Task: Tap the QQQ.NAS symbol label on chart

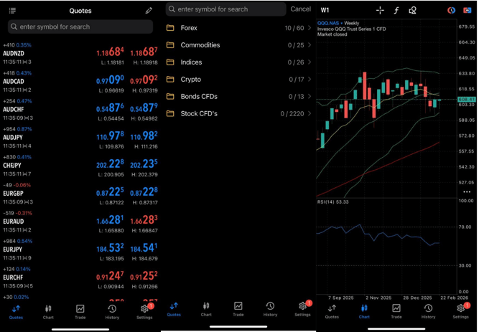Action: pyautogui.click(x=327, y=23)
